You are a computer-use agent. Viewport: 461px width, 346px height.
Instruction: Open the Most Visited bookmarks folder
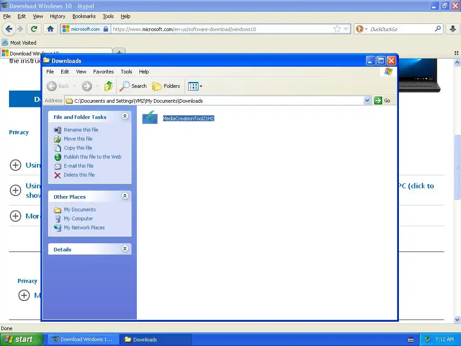point(19,43)
